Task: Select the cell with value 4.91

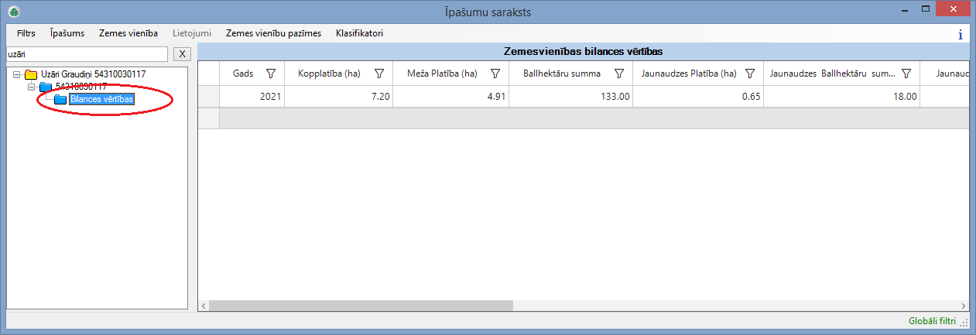Action: point(450,97)
